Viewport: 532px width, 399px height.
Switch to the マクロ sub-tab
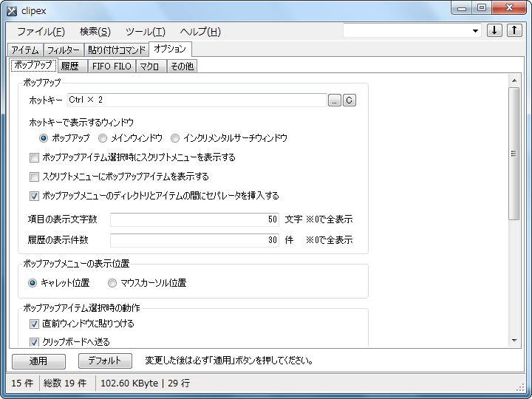point(151,66)
